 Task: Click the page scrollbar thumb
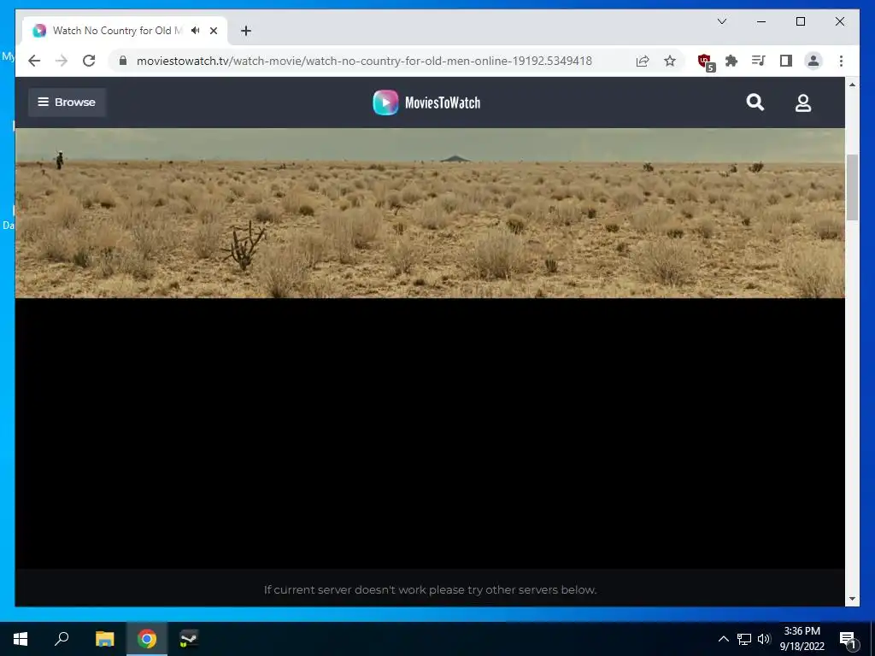pos(852,187)
